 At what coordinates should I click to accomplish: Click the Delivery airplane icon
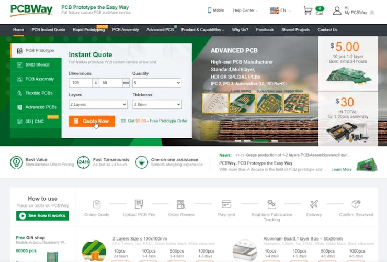point(314,204)
